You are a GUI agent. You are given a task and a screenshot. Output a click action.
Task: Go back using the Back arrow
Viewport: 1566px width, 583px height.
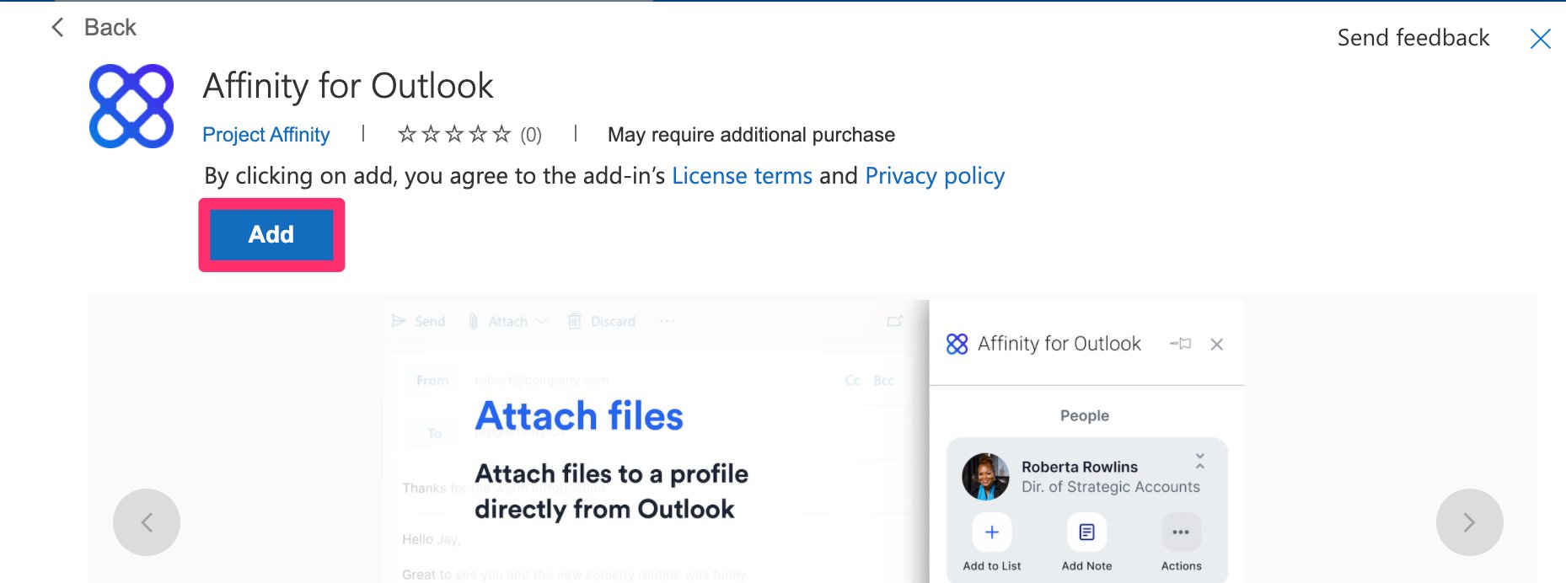[x=57, y=28]
